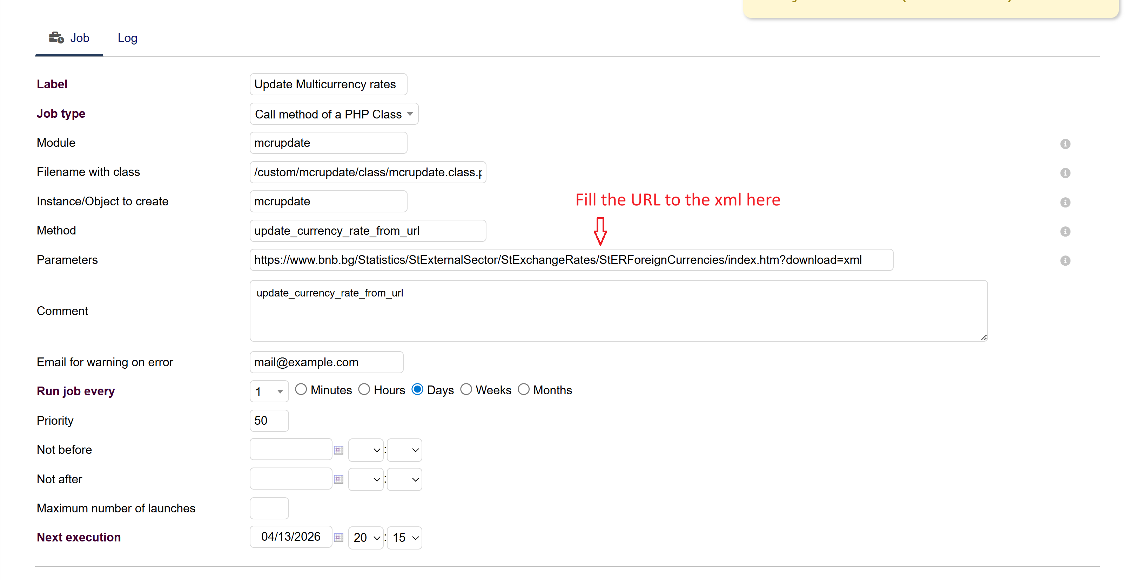
Task: Select the Months radio button
Action: [x=524, y=389]
